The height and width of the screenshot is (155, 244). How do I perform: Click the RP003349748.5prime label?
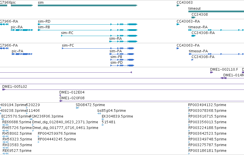click(207, 139)
